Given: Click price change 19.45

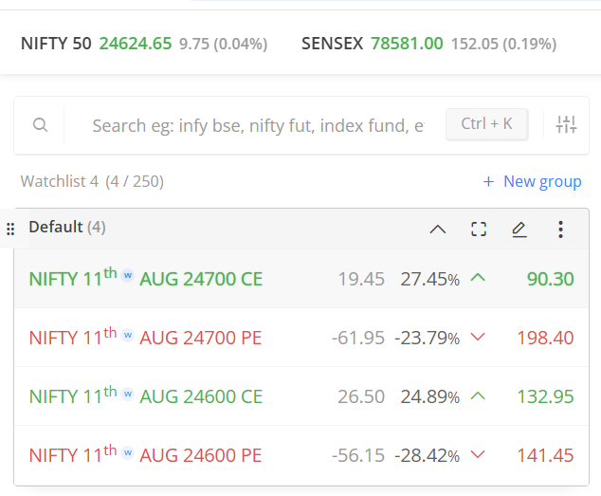Looking at the screenshot, I should pyautogui.click(x=361, y=279).
